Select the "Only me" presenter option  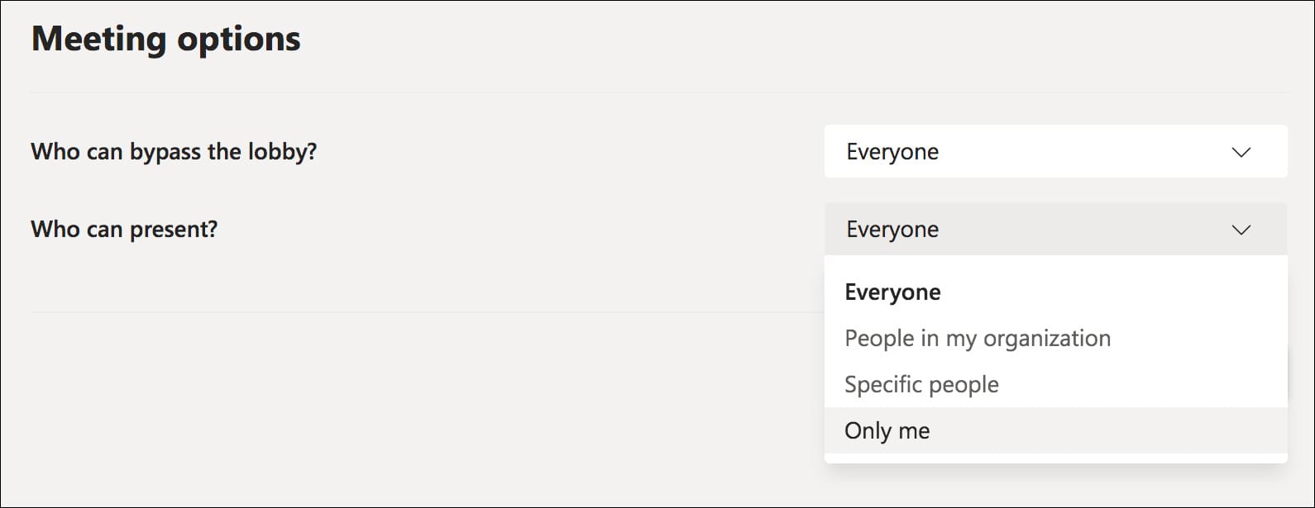click(887, 431)
